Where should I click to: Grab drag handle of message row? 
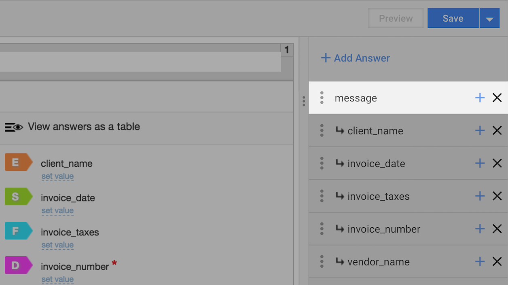click(322, 98)
